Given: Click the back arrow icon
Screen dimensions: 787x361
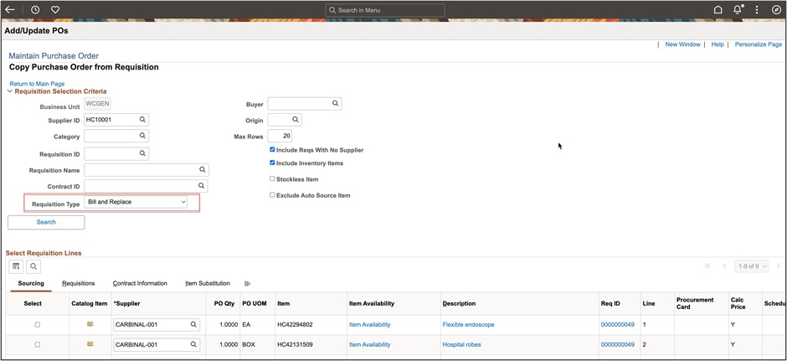Looking at the screenshot, I should pyautogui.click(x=9, y=9).
